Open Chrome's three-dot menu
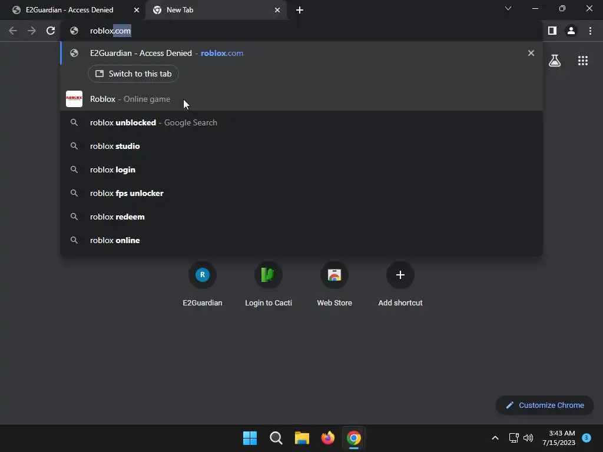603x452 pixels. 590,31
